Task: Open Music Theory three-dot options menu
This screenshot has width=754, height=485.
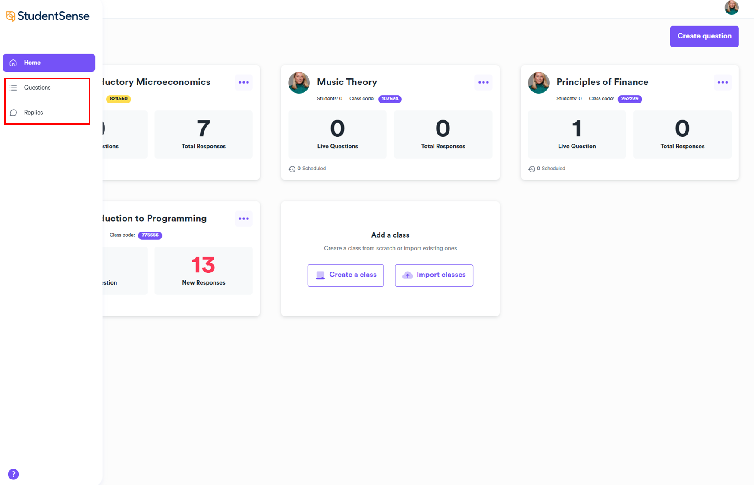Action: click(x=483, y=82)
